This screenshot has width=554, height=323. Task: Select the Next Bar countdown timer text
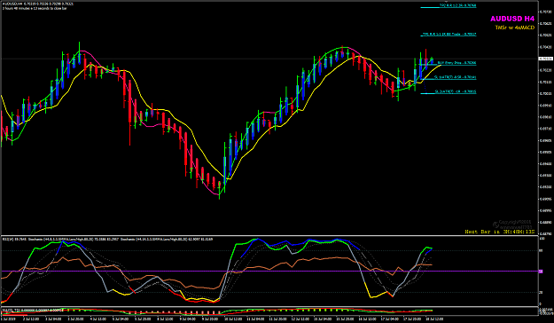pyautogui.click(x=500, y=232)
